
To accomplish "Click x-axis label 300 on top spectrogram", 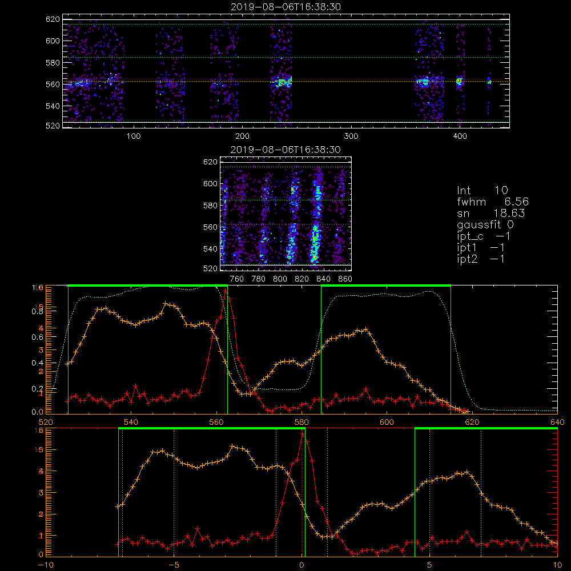I will click(351, 136).
